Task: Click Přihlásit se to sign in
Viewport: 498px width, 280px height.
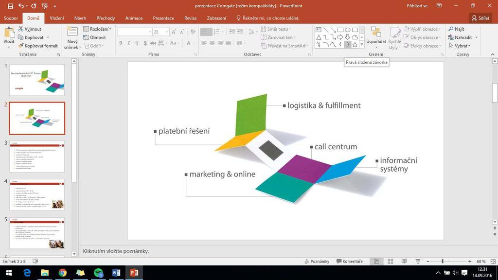Action: [417, 6]
